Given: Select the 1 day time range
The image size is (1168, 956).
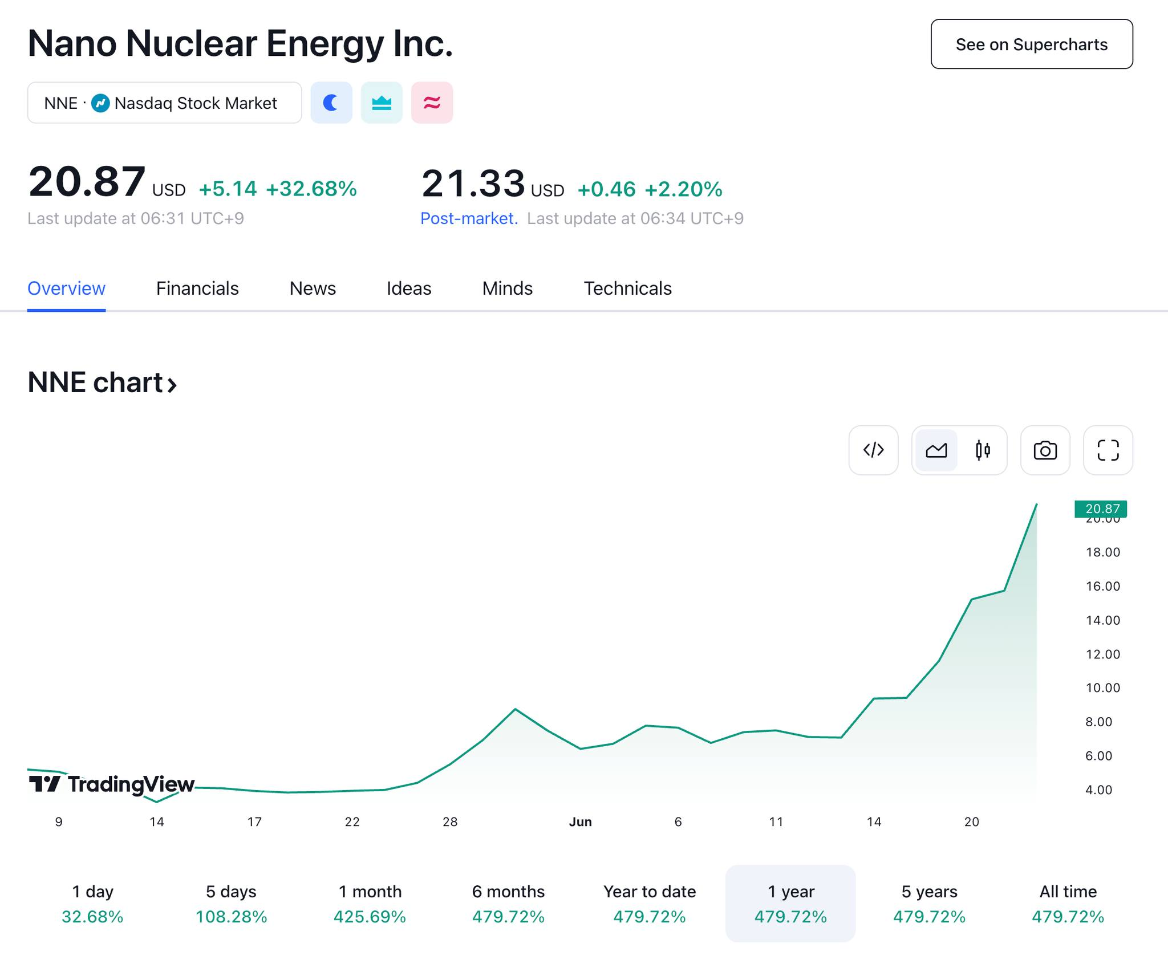Looking at the screenshot, I should [92, 903].
